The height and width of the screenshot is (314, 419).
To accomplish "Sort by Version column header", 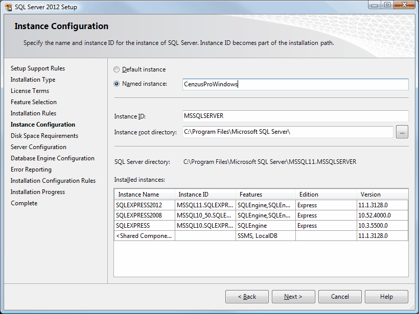I will coord(382,195).
